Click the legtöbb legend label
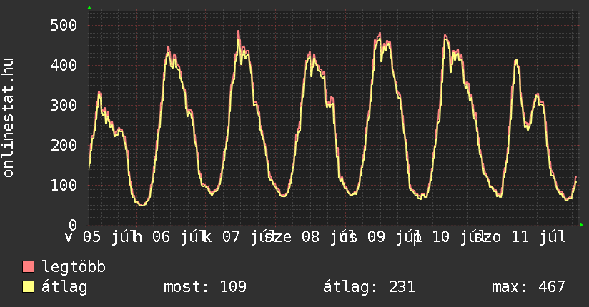The image size is (589, 307). pos(74,266)
